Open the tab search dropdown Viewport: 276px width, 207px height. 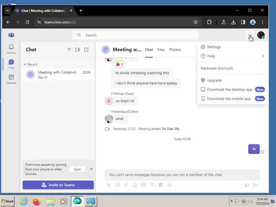(x=8, y=11)
